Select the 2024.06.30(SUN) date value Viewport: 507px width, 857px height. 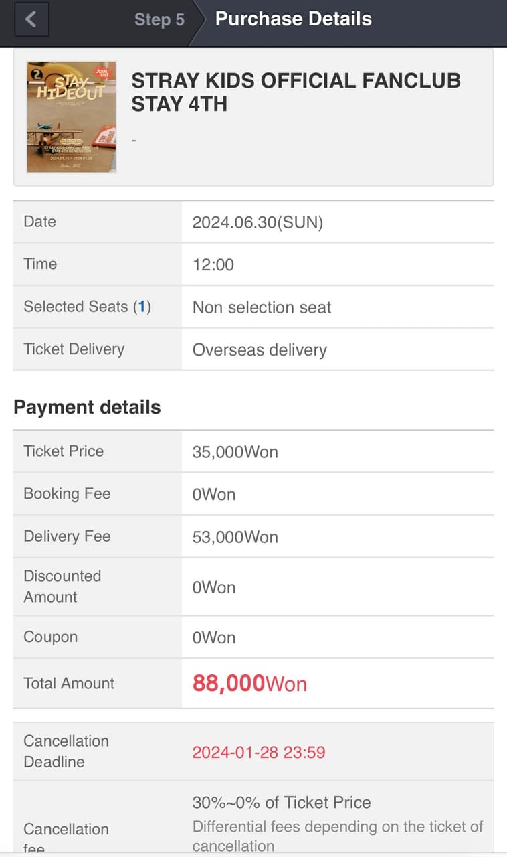[258, 222]
